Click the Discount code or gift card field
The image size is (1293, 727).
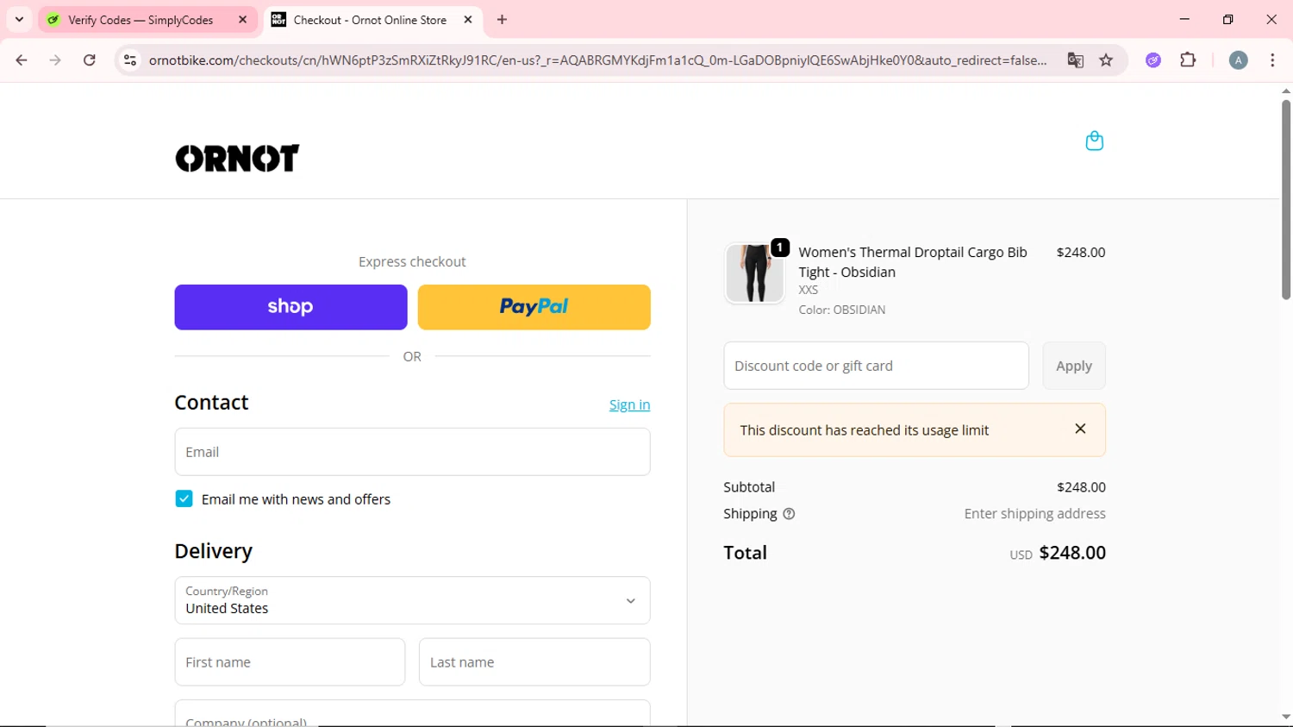876,366
